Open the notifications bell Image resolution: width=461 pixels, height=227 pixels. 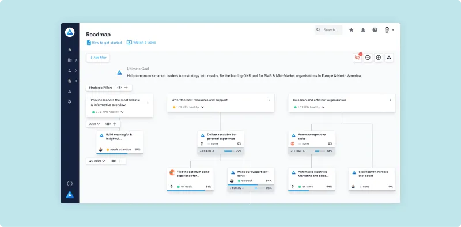pyautogui.click(x=363, y=30)
